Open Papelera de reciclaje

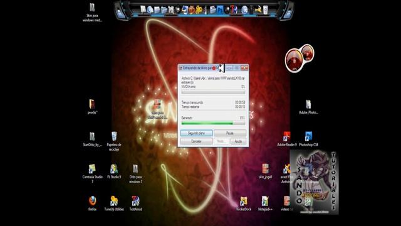(114, 141)
